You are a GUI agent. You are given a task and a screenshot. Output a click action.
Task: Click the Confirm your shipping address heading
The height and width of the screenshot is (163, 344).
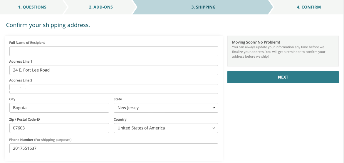point(48,25)
